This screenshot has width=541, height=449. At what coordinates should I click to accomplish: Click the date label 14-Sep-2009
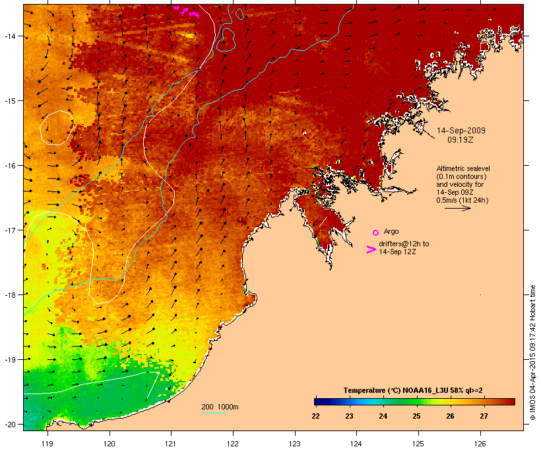tap(461, 131)
